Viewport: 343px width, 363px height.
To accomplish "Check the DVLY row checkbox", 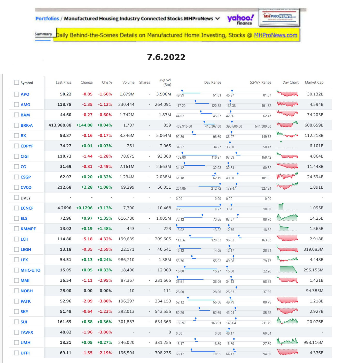I will pyautogui.click(x=17, y=198).
